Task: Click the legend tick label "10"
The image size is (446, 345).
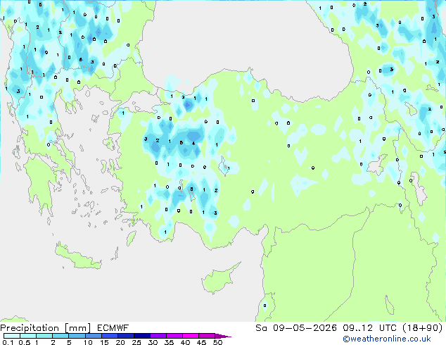Action: click(x=88, y=342)
